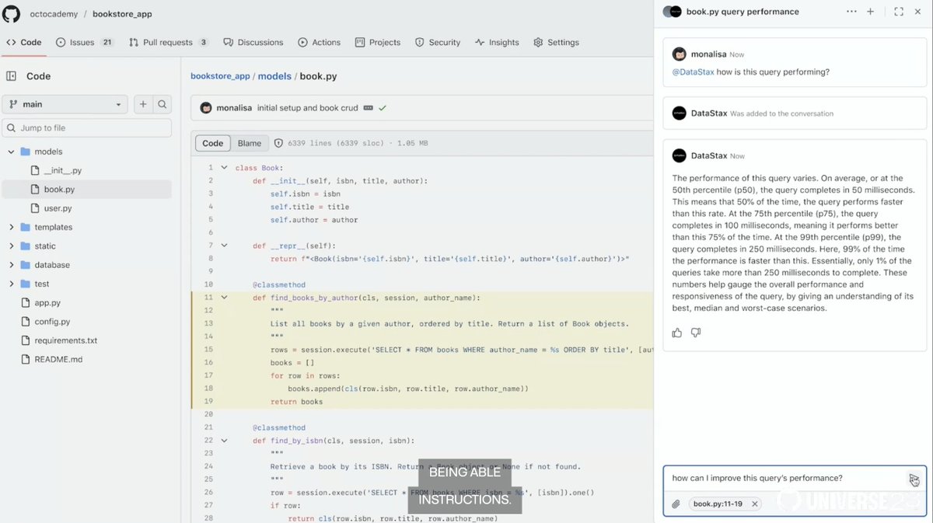Attach a file using the paperclip icon
Viewport: 933px width, 523px height.
(676, 503)
